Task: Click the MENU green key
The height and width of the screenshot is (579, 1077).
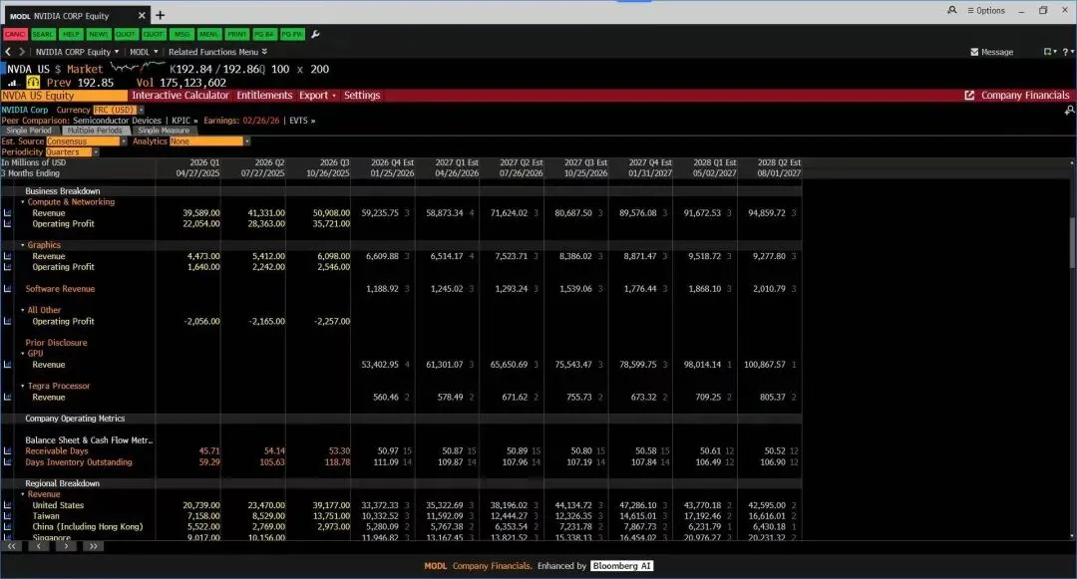Action: pos(208,34)
